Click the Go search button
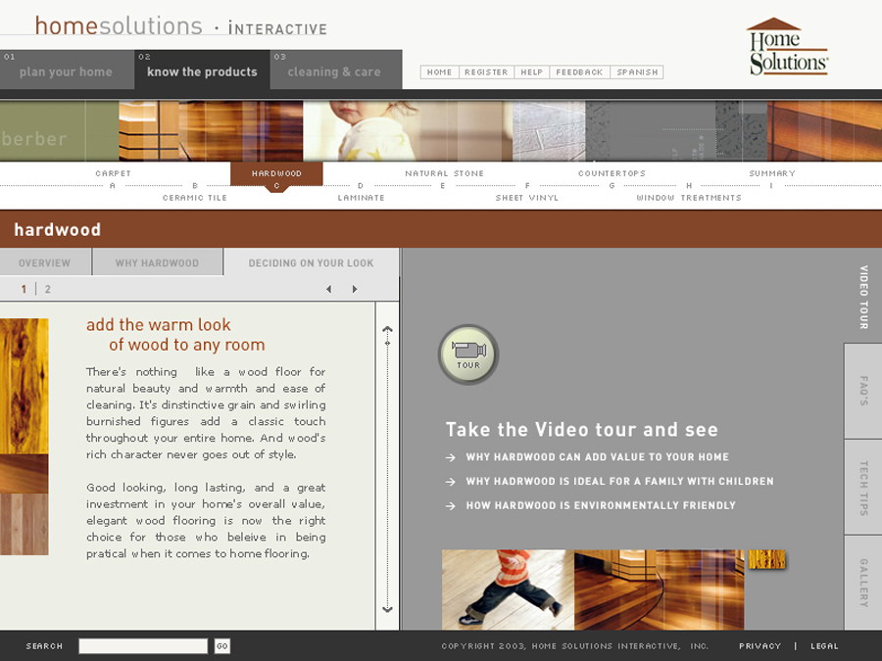This screenshot has width=882, height=661. pyautogui.click(x=222, y=646)
